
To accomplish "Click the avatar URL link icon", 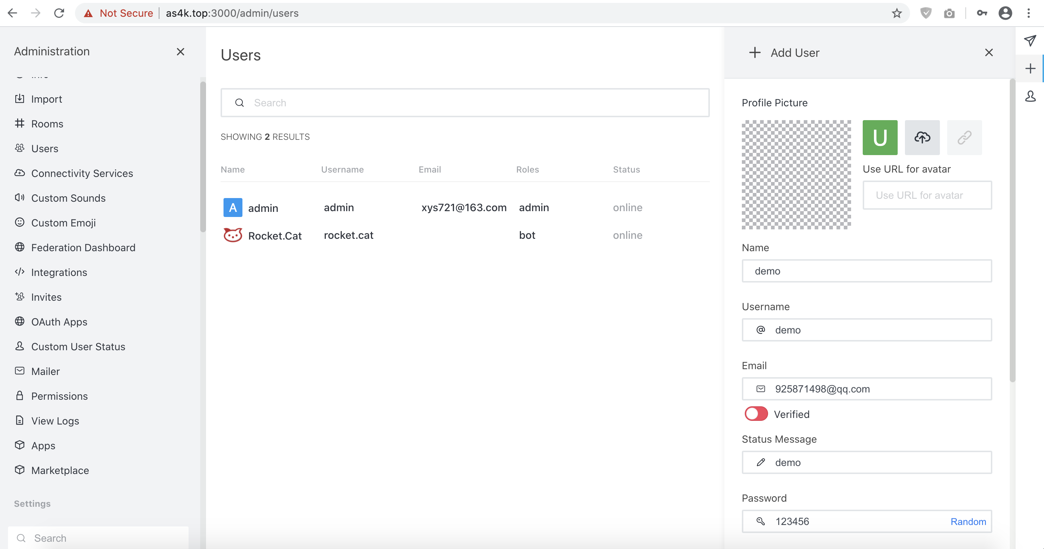I will pos(964,138).
